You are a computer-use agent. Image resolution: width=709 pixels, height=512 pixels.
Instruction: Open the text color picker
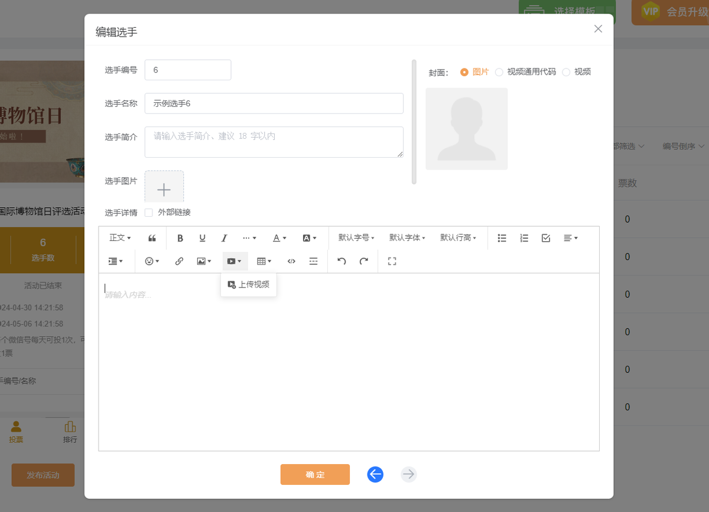pos(279,238)
